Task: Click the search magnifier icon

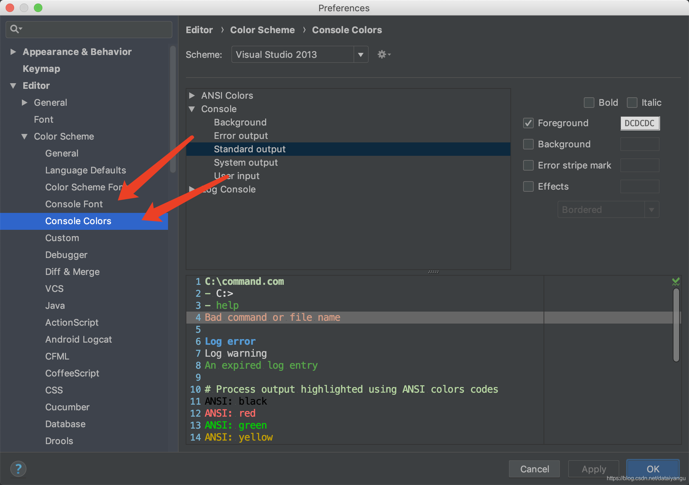Action: 15,29
